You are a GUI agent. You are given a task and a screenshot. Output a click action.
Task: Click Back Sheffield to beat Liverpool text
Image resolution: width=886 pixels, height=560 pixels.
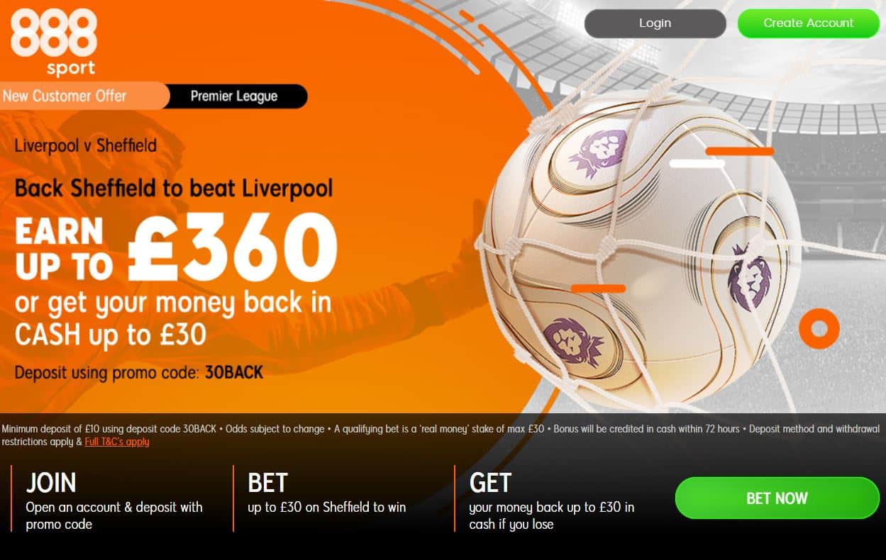[x=174, y=189]
